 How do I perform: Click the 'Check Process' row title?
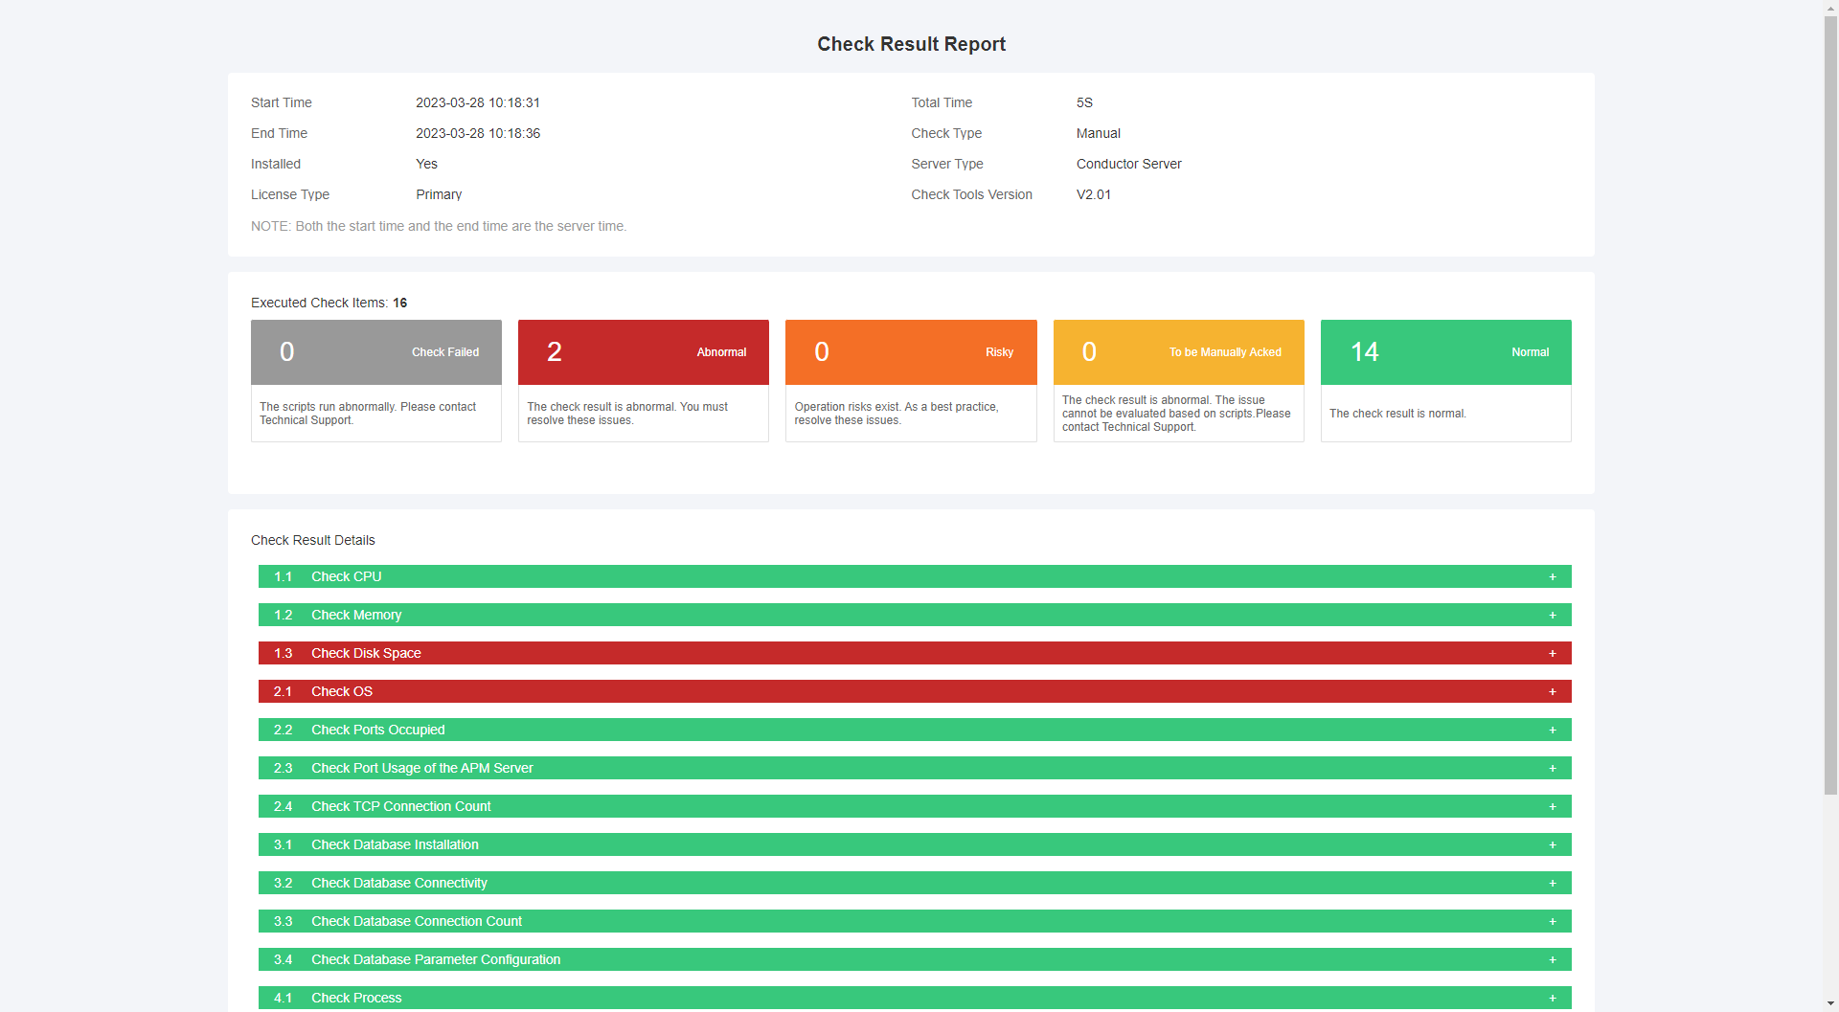pos(356,998)
